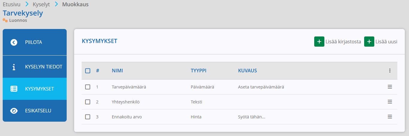
Task: Select checkbox for Yhteyshenkilö row
Action: 88,102
